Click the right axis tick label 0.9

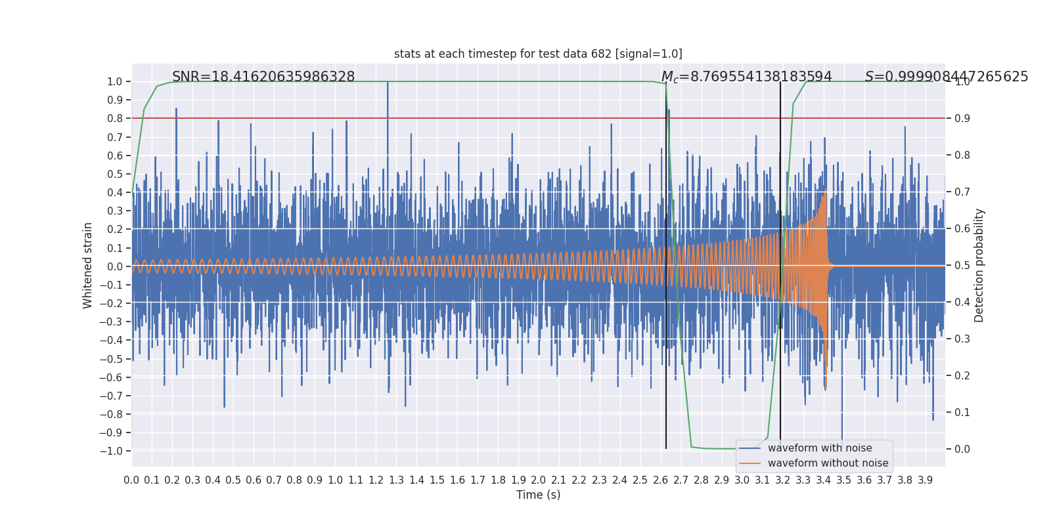962,119
